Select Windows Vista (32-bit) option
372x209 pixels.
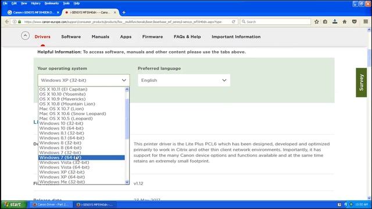pyautogui.click(x=81, y=163)
